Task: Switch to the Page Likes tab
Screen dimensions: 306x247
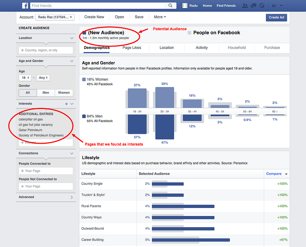Action: pos(132,48)
